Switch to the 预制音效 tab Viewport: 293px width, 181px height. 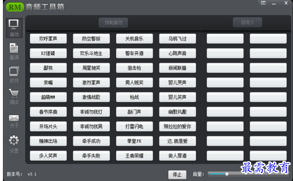click(113, 23)
